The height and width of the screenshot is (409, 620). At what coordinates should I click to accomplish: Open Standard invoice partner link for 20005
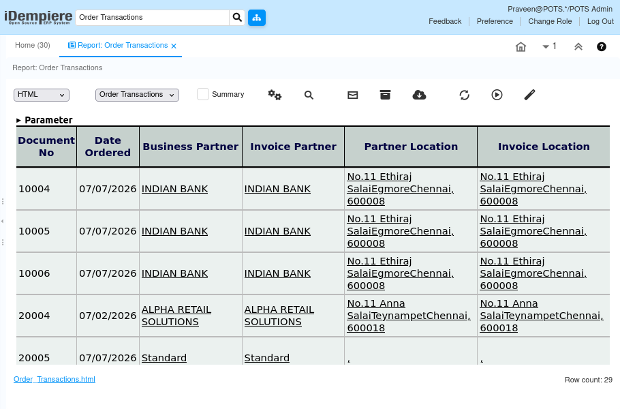click(x=267, y=358)
